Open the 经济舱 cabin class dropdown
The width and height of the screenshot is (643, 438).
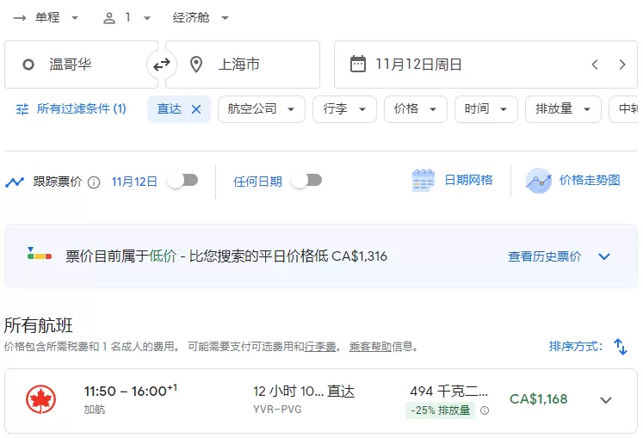coord(201,17)
